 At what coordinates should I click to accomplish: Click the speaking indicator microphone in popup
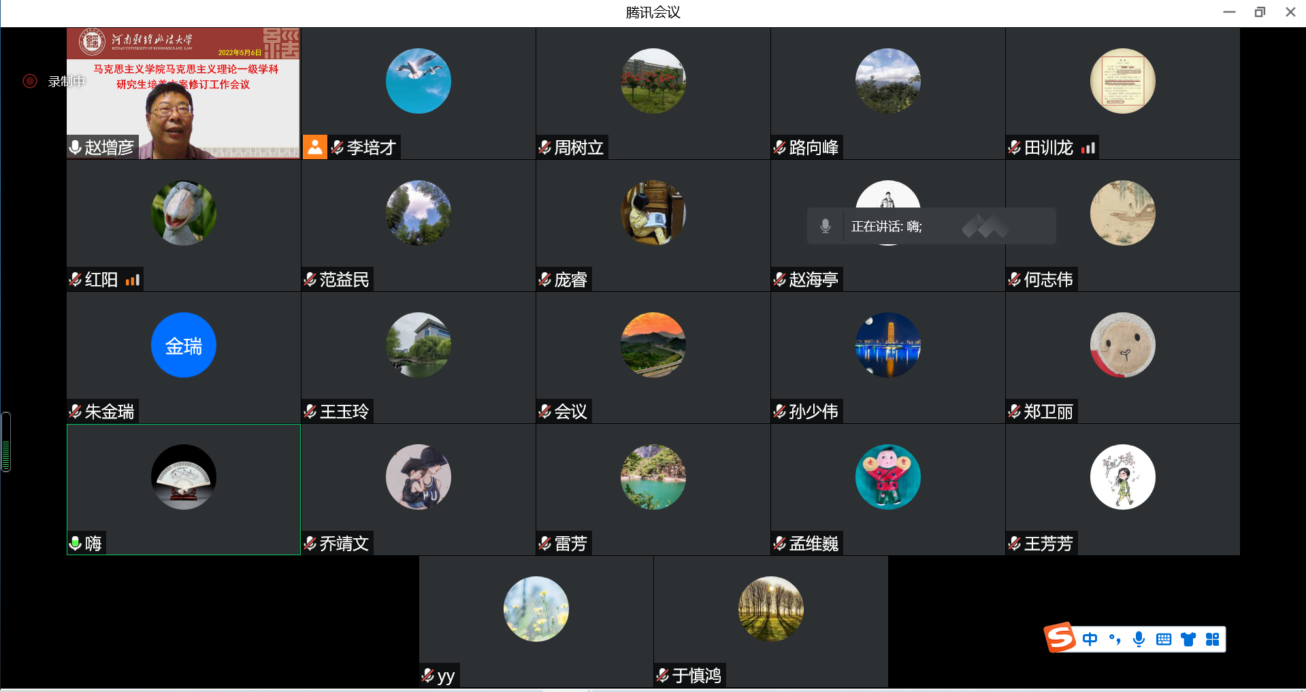825,226
